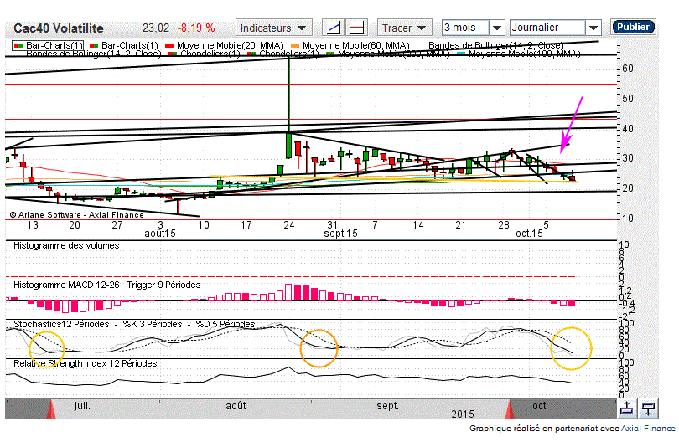
Task: Select the horizontal line drawing tool
Action: tap(357, 28)
